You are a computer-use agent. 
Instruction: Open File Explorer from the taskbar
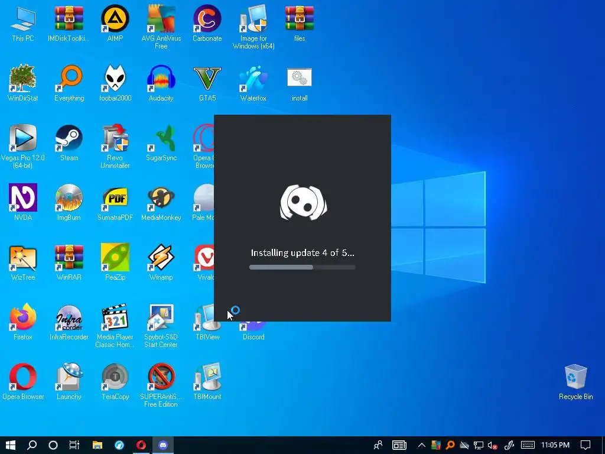tap(97, 445)
